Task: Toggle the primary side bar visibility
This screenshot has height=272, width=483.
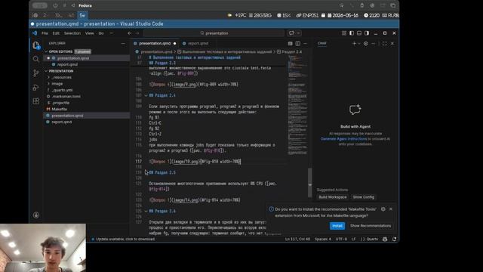Action: coord(352,33)
